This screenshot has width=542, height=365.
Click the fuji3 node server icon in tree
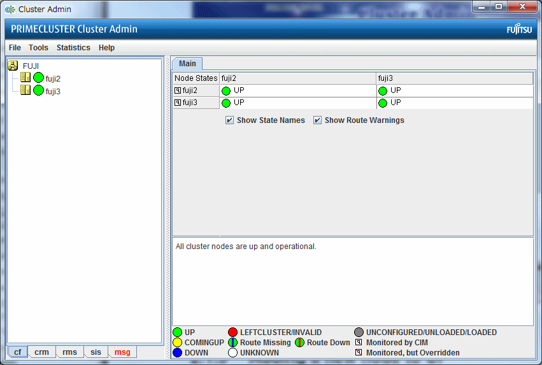coord(25,90)
